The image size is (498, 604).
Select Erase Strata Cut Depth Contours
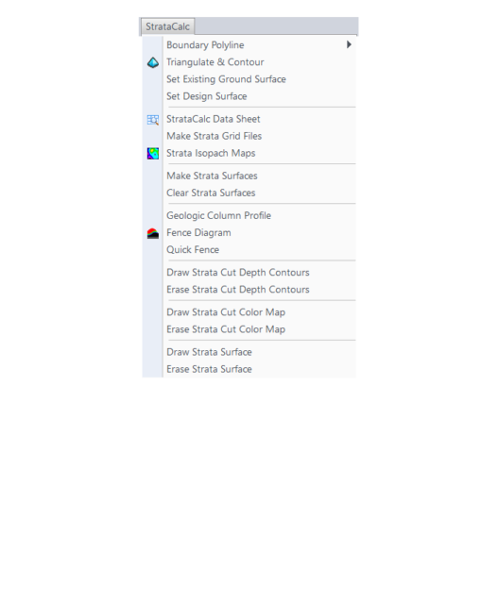click(249, 290)
